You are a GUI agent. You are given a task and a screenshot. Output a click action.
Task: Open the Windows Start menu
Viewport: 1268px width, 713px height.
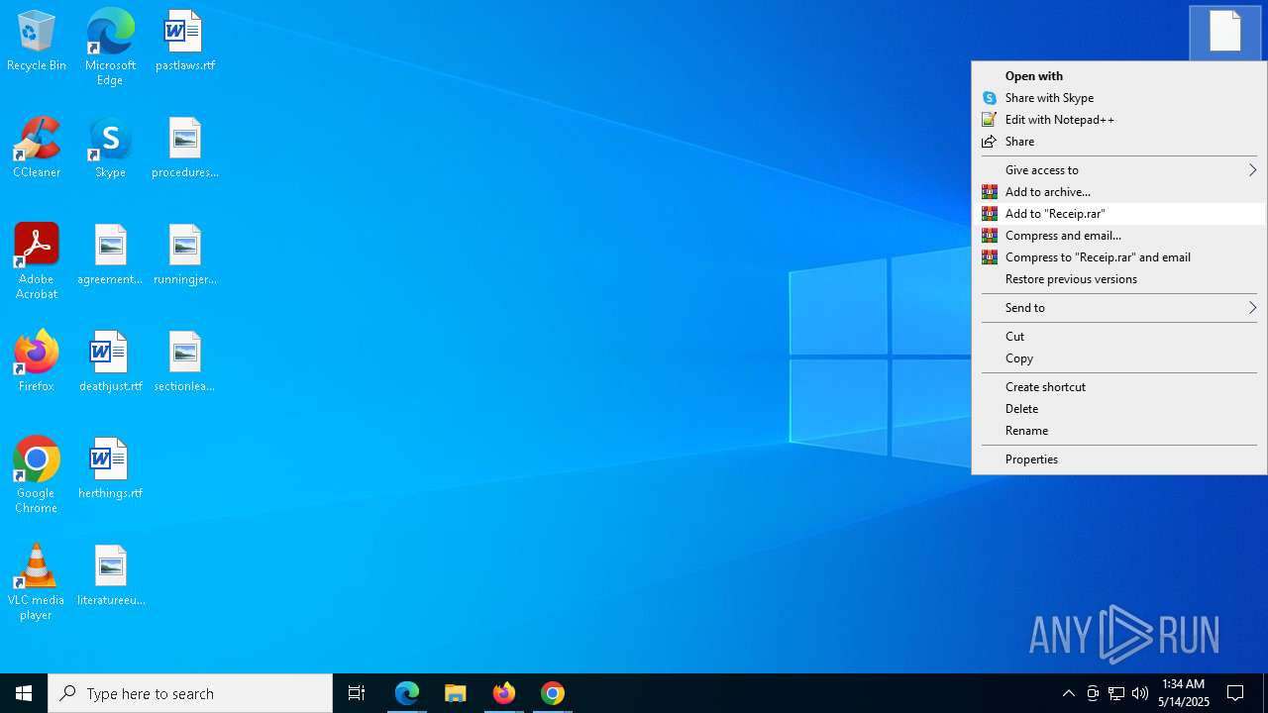pyautogui.click(x=24, y=693)
